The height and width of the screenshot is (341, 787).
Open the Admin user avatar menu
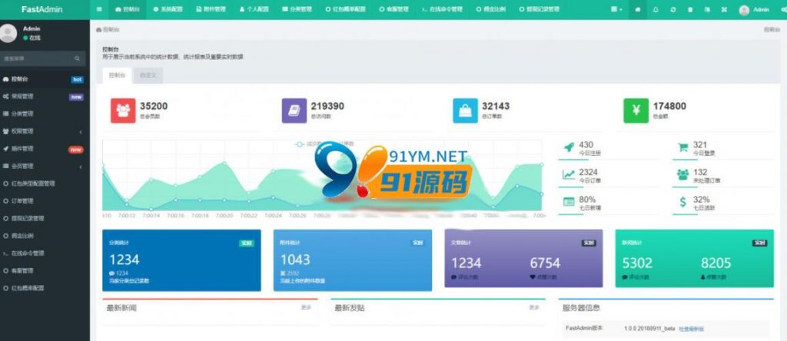click(x=755, y=9)
